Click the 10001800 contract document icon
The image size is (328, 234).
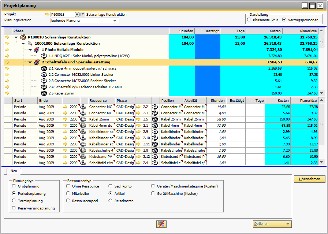pos(30,44)
